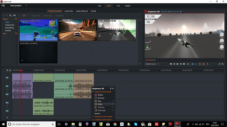Add a new bin with plus icon
227x127 pixels.
[x=16, y=33]
